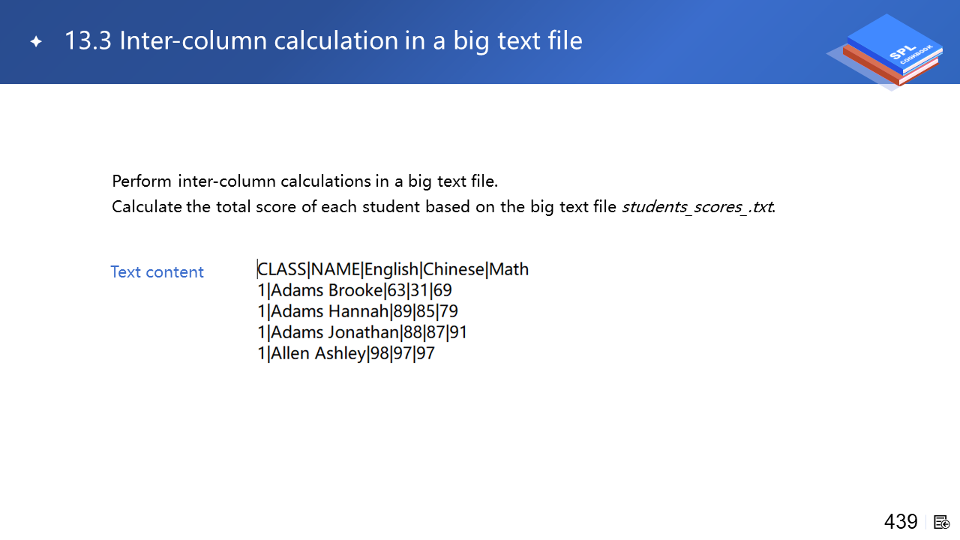Click the CLASS column header text
960x540 pixels.
point(283,269)
